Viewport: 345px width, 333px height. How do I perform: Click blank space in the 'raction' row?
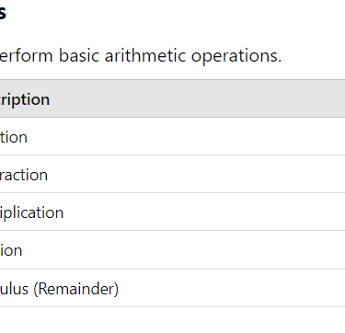pos(196,174)
